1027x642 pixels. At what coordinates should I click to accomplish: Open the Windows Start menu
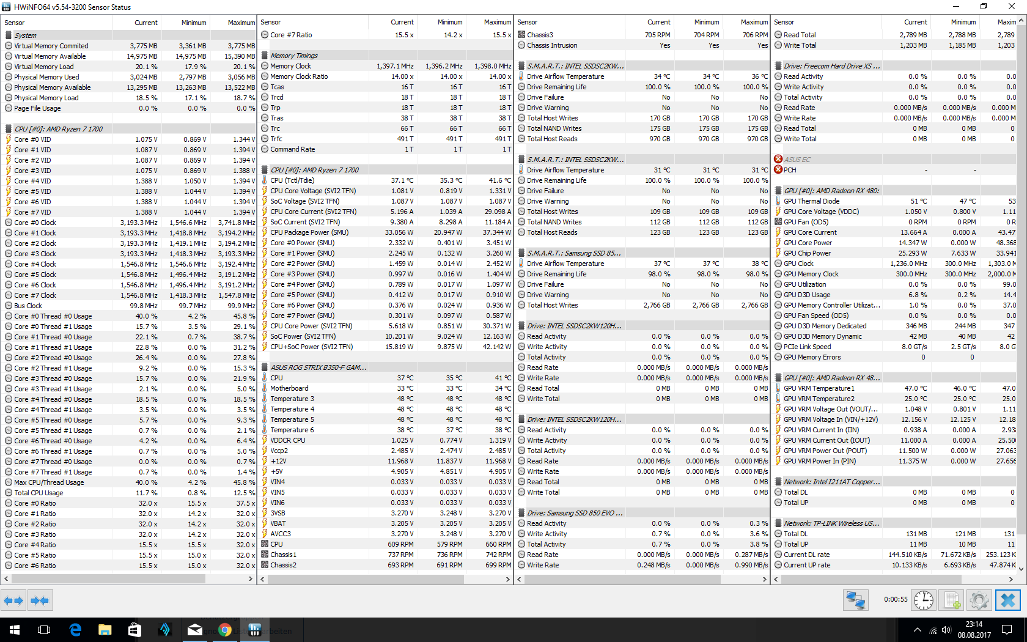(15, 630)
